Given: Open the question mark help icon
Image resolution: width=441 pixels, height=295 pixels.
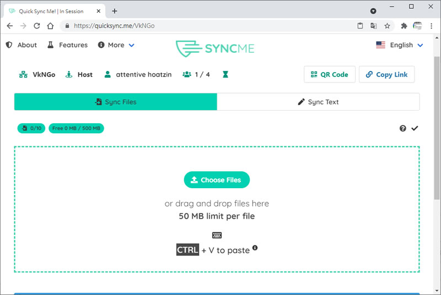Looking at the screenshot, I should pyautogui.click(x=403, y=128).
